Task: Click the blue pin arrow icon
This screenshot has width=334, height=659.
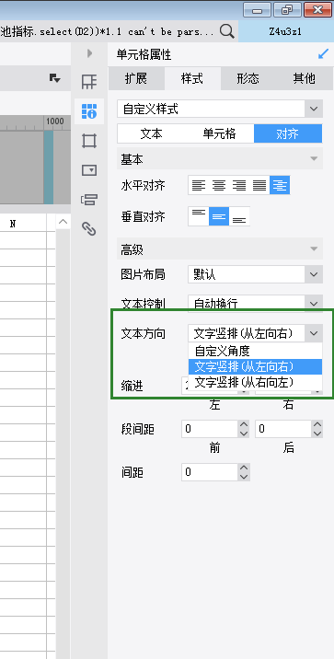Action: 323,53
